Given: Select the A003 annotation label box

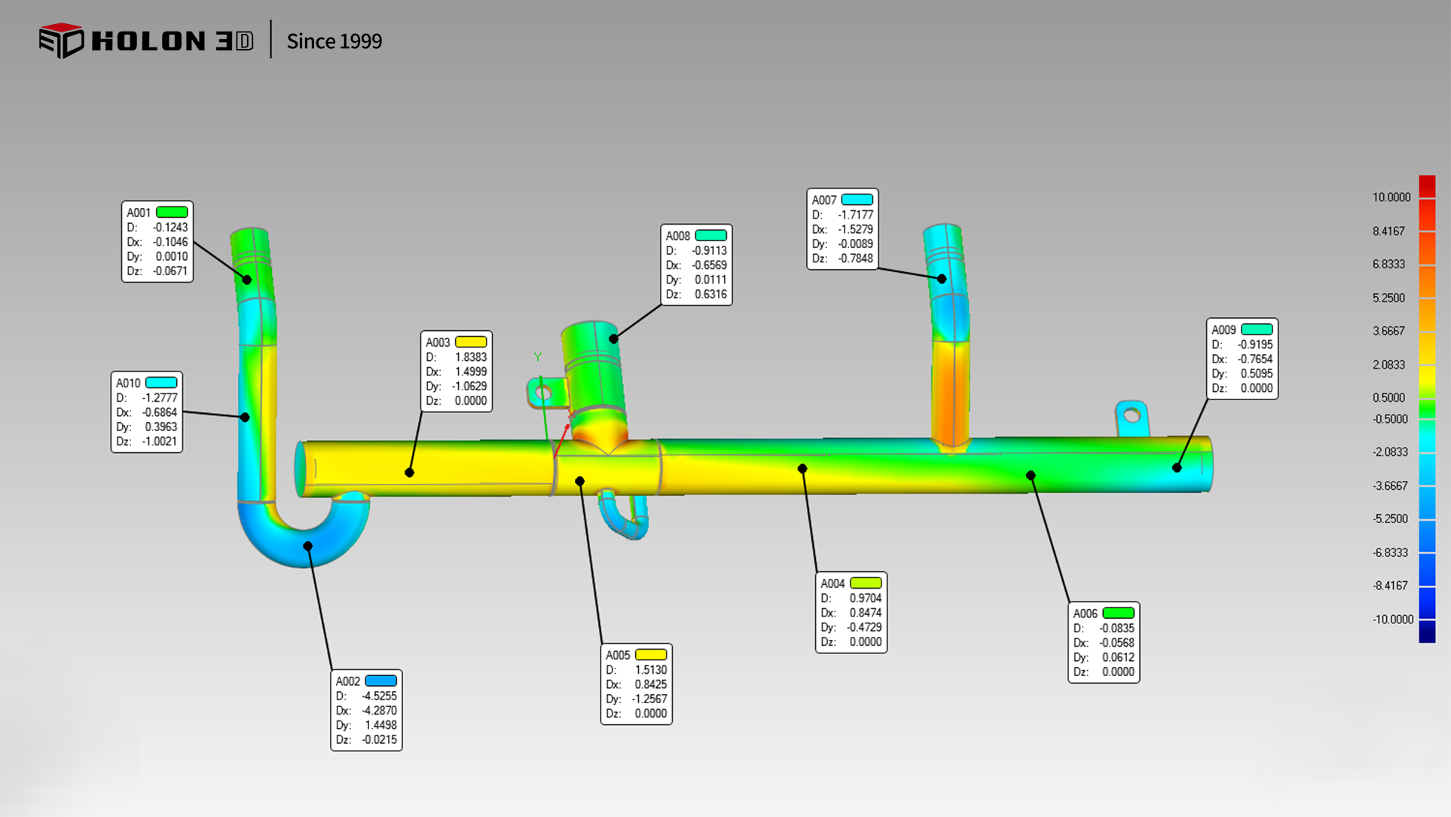Looking at the screenshot, I should 456,372.
